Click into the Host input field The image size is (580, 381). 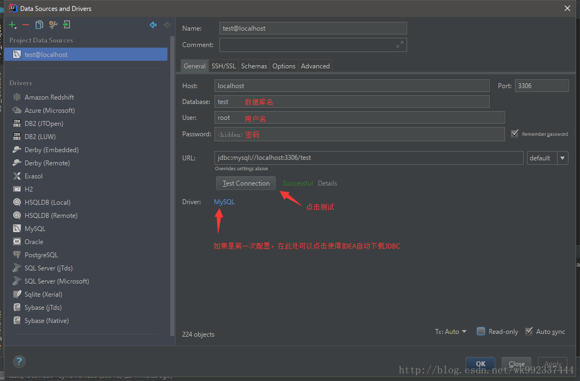[x=351, y=86]
